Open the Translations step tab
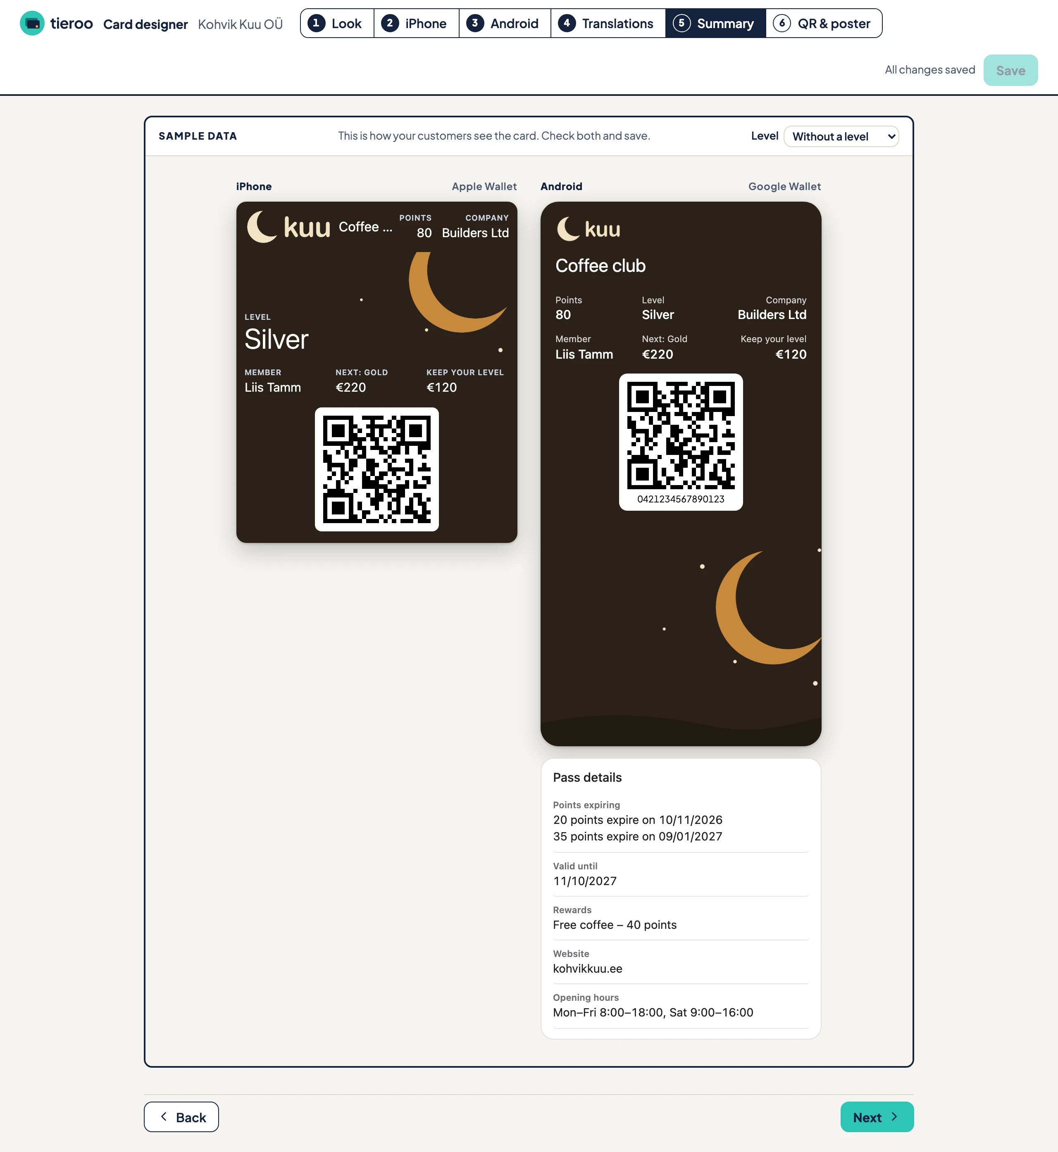1058x1152 pixels. 608,24
